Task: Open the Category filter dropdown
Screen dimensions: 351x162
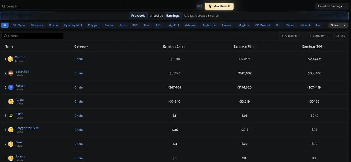Action: pyautogui.click(x=319, y=36)
